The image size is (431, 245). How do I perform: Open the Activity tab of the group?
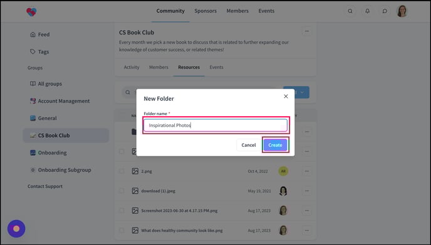[132, 67]
